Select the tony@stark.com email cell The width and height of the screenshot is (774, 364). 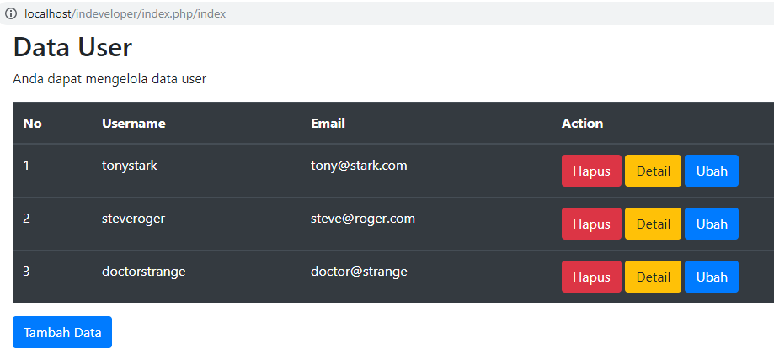pyautogui.click(x=359, y=166)
